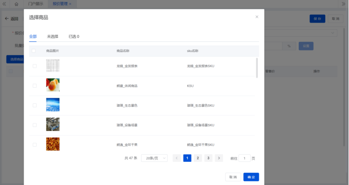Click the background 设置 button
Image resolution: width=349 pixels, height=185 pixels.
306,46
